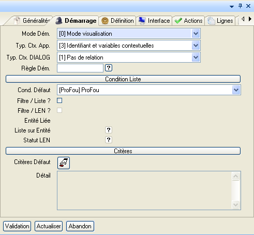Expand the Typ. Ctx. DIALOG dropdown
Viewport: 254px width, 235px height.
pyautogui.click(x=196, y=57)
